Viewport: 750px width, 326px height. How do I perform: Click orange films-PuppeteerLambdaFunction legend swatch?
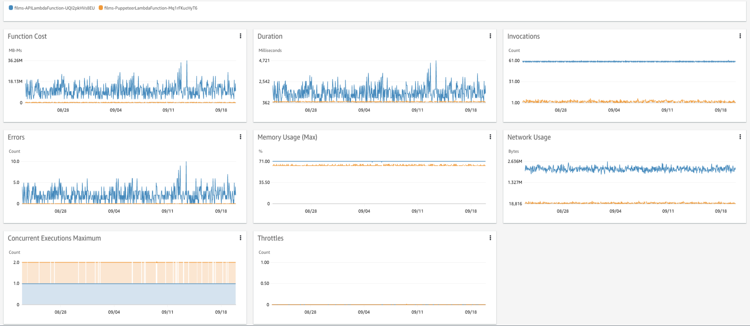click(x=101, y=8)
